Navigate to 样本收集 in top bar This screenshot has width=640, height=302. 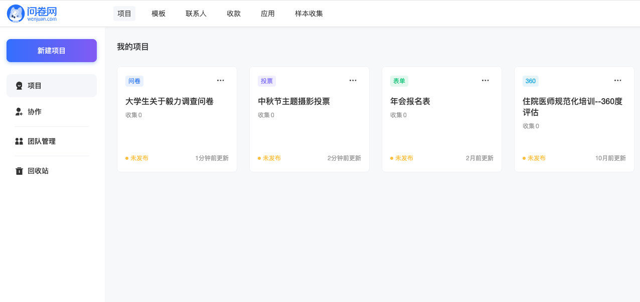click(x=309, y=14)
